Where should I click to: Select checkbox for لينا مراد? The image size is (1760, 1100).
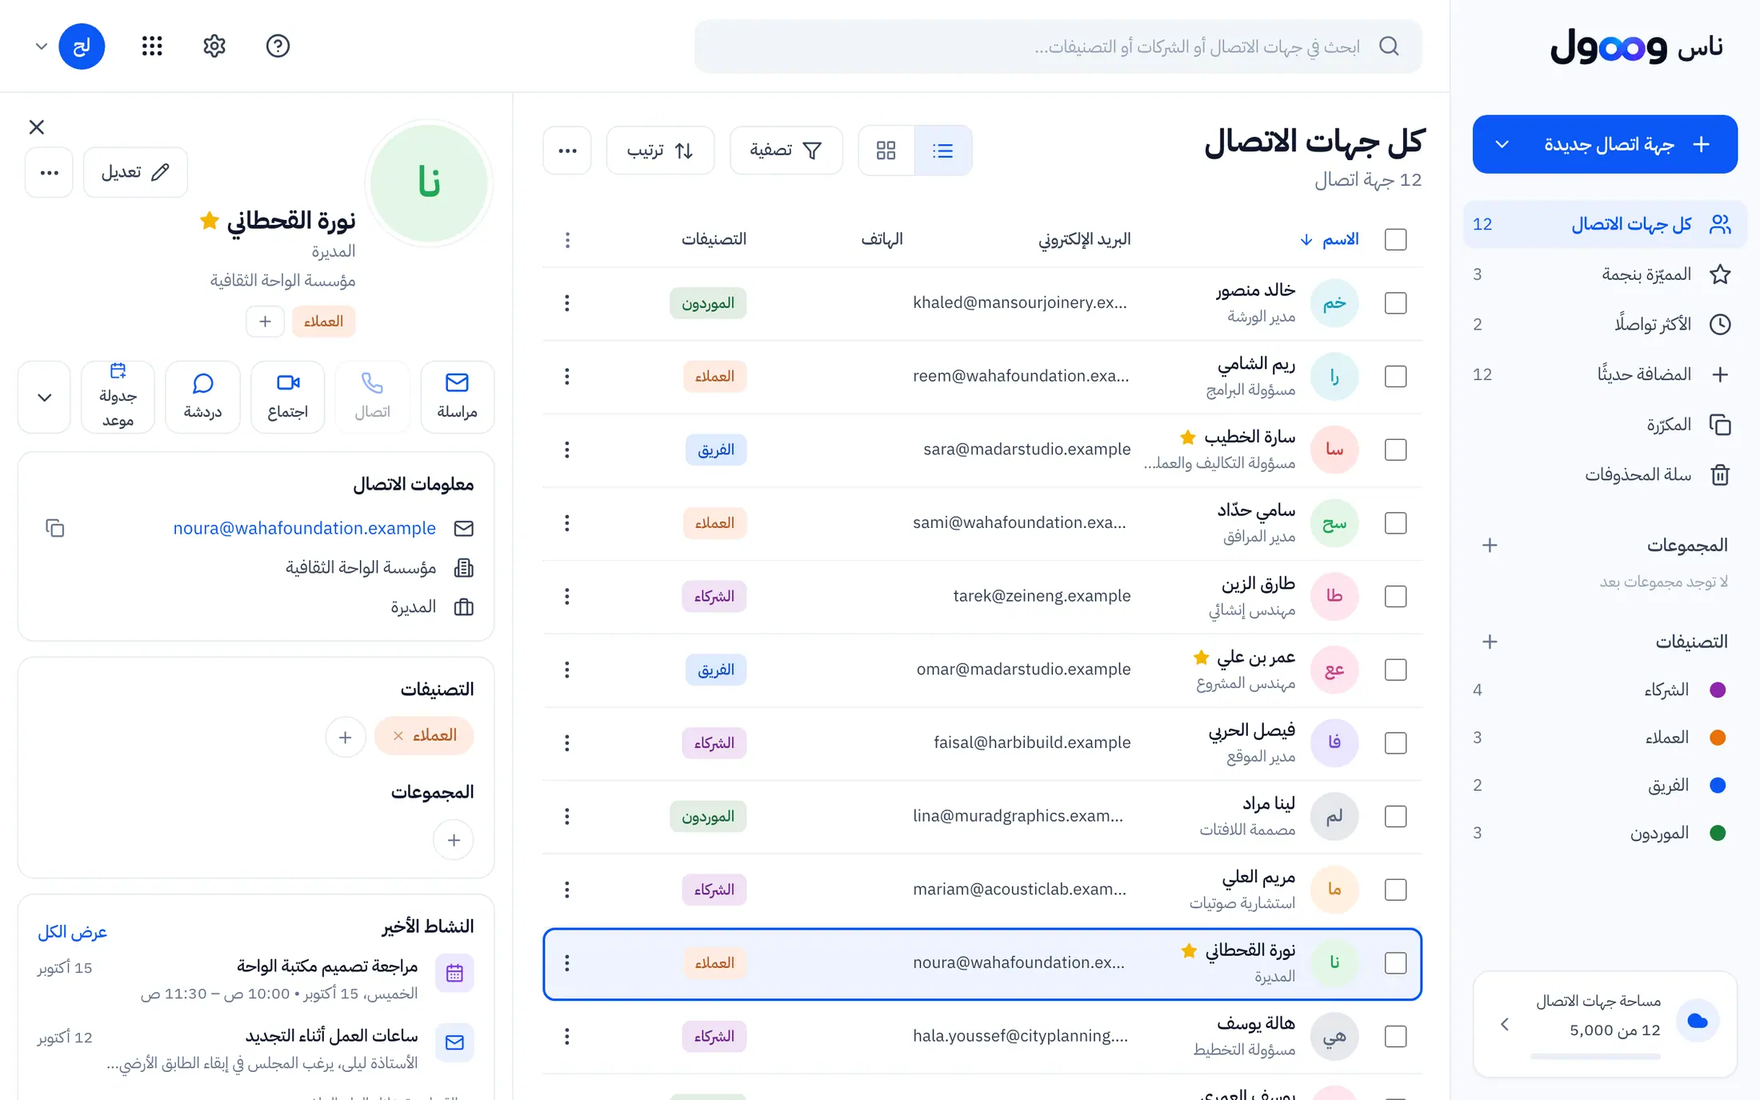coord(1395,816)
